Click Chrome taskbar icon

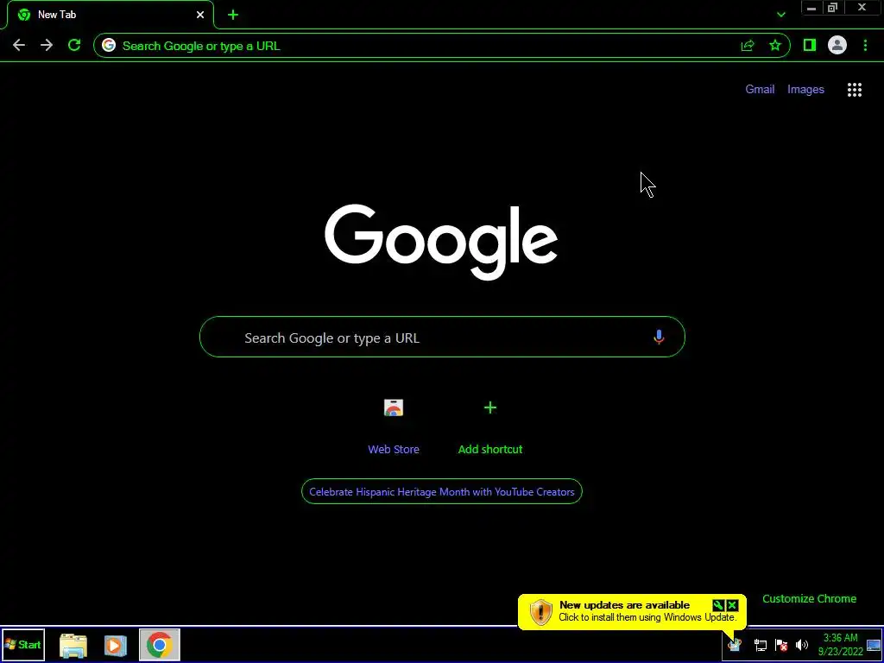point(160,645)
